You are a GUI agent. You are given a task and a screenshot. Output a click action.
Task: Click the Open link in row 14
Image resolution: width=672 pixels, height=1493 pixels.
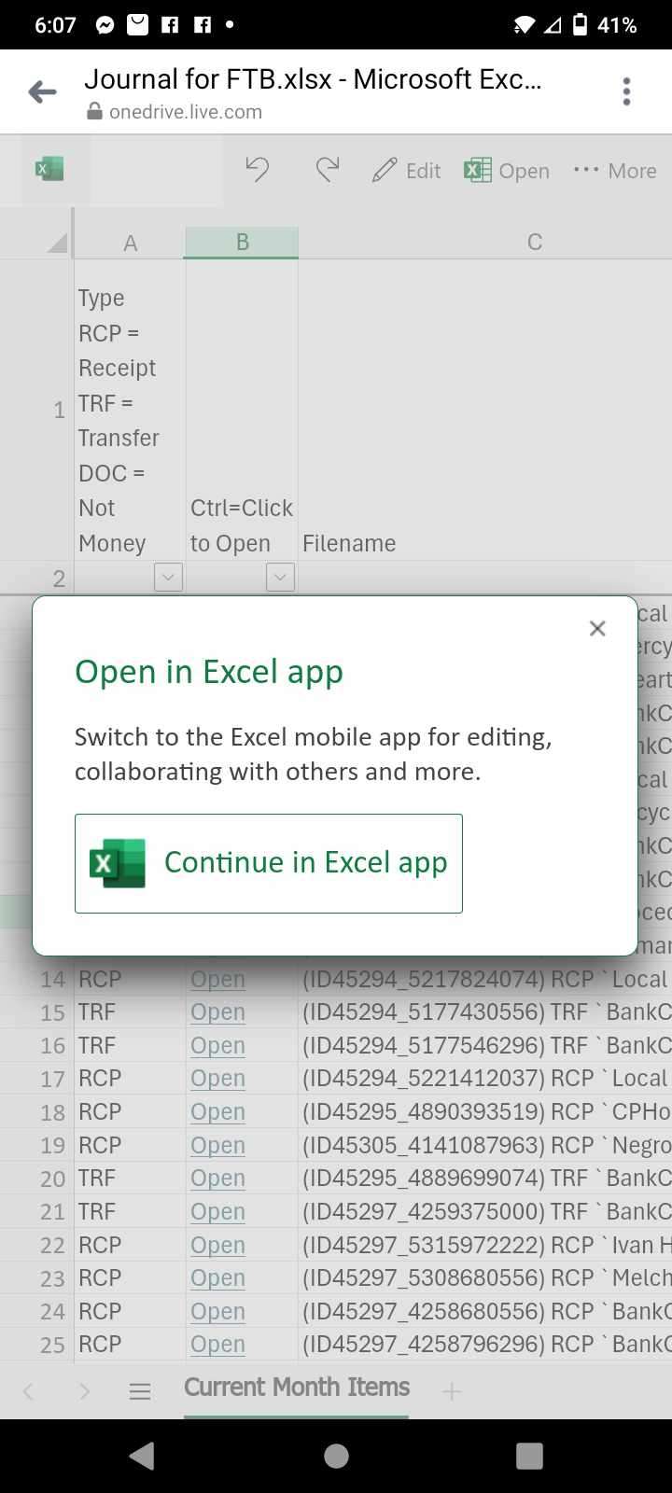(217, 980)
